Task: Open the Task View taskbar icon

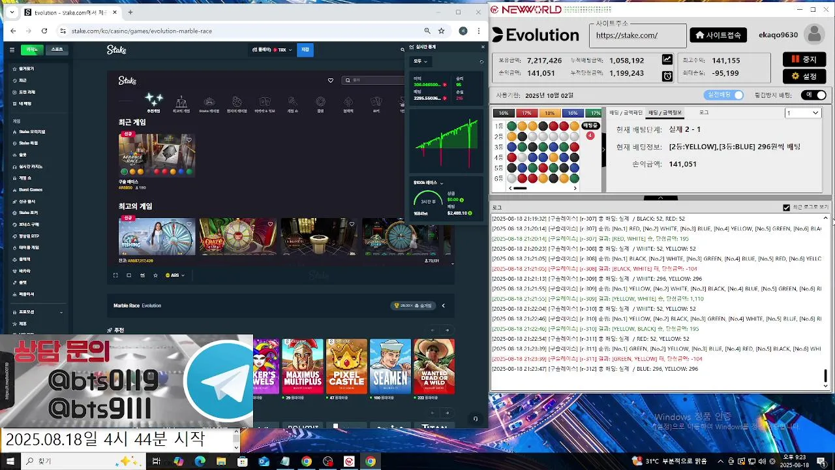Action: pyautogui.click(x=157, y=462)
